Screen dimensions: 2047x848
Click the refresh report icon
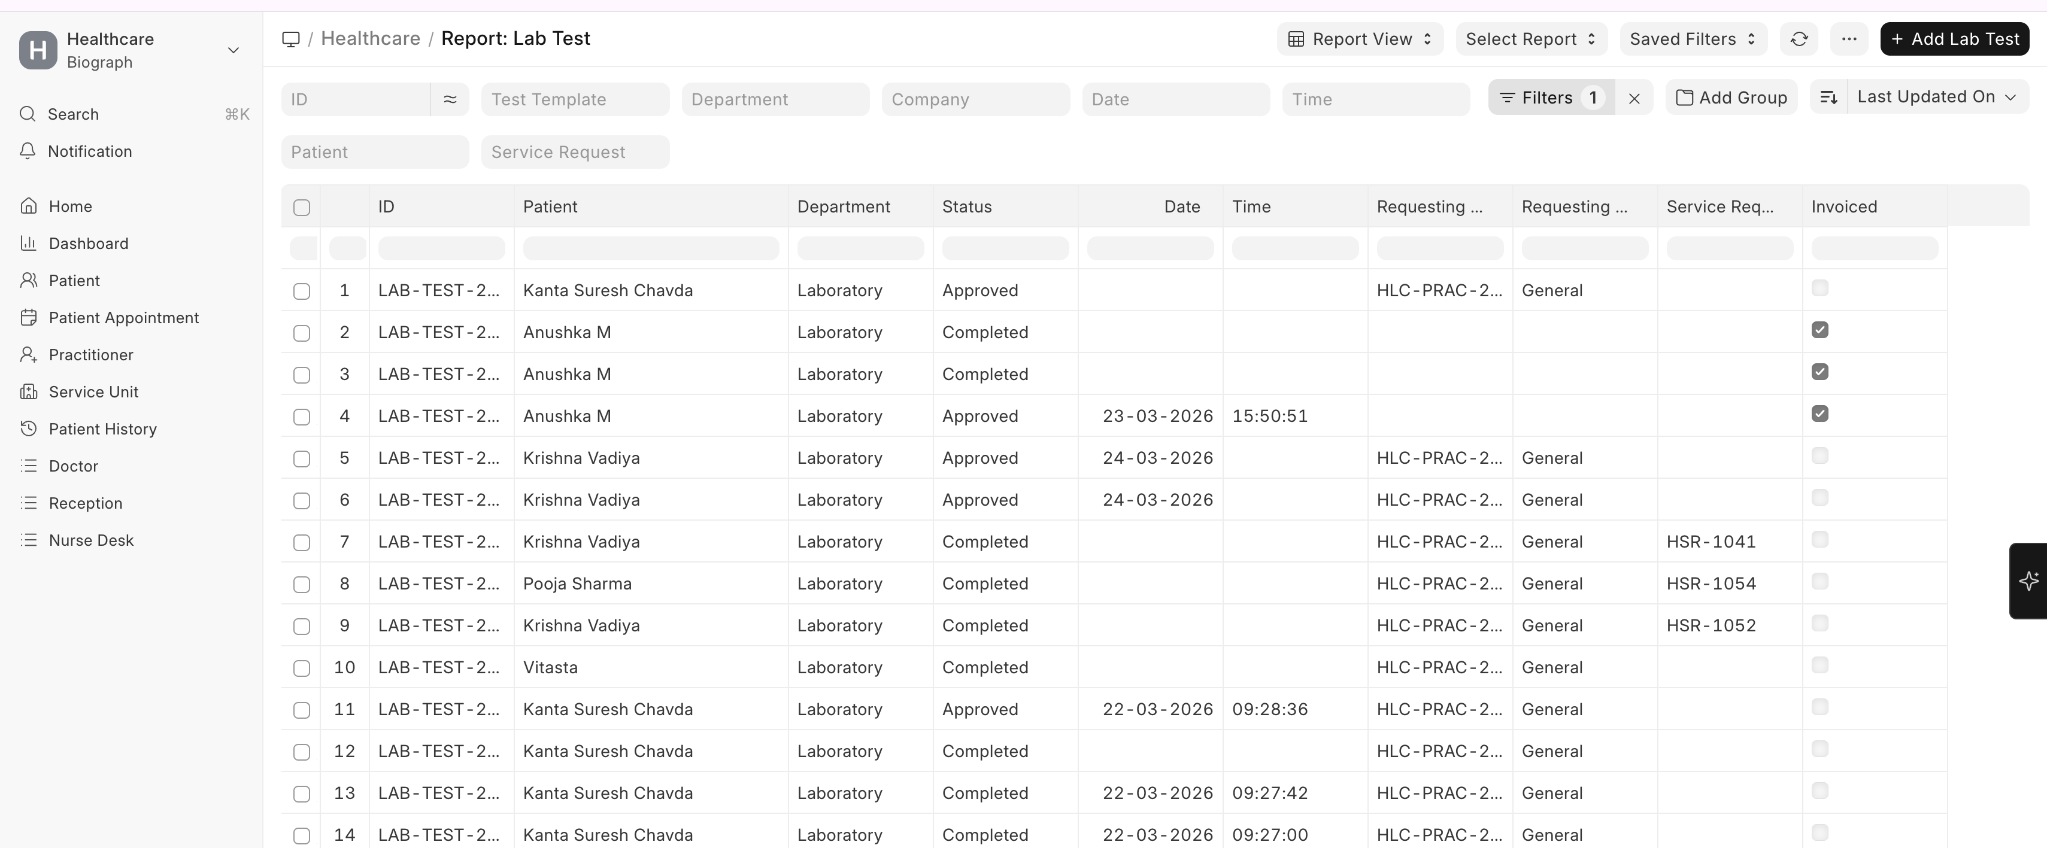(1799, 39)
